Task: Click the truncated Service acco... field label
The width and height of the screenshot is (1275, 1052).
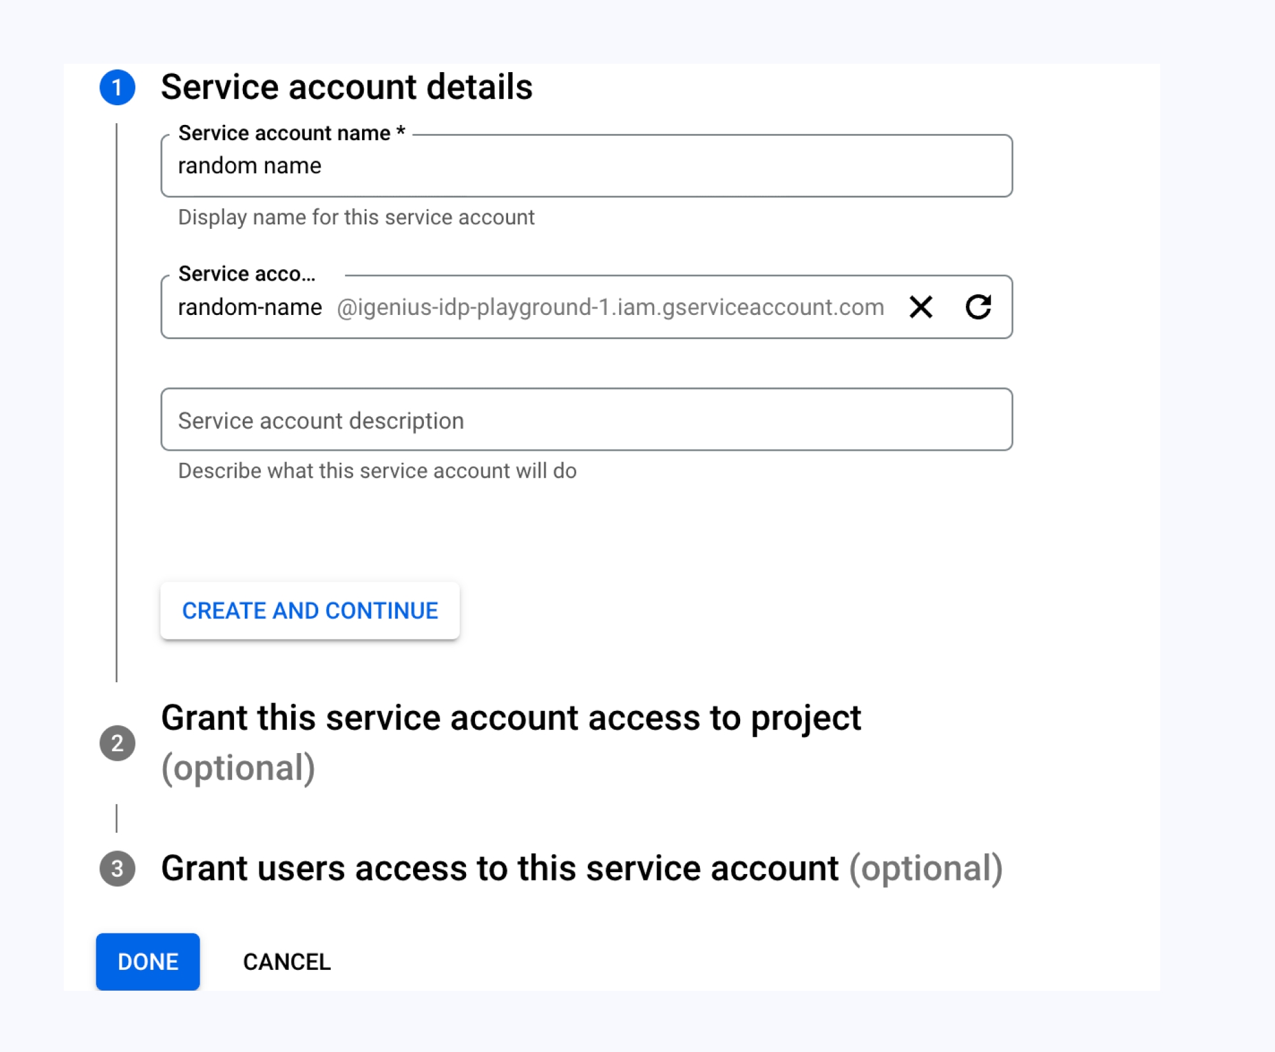Action: [247, 274]
